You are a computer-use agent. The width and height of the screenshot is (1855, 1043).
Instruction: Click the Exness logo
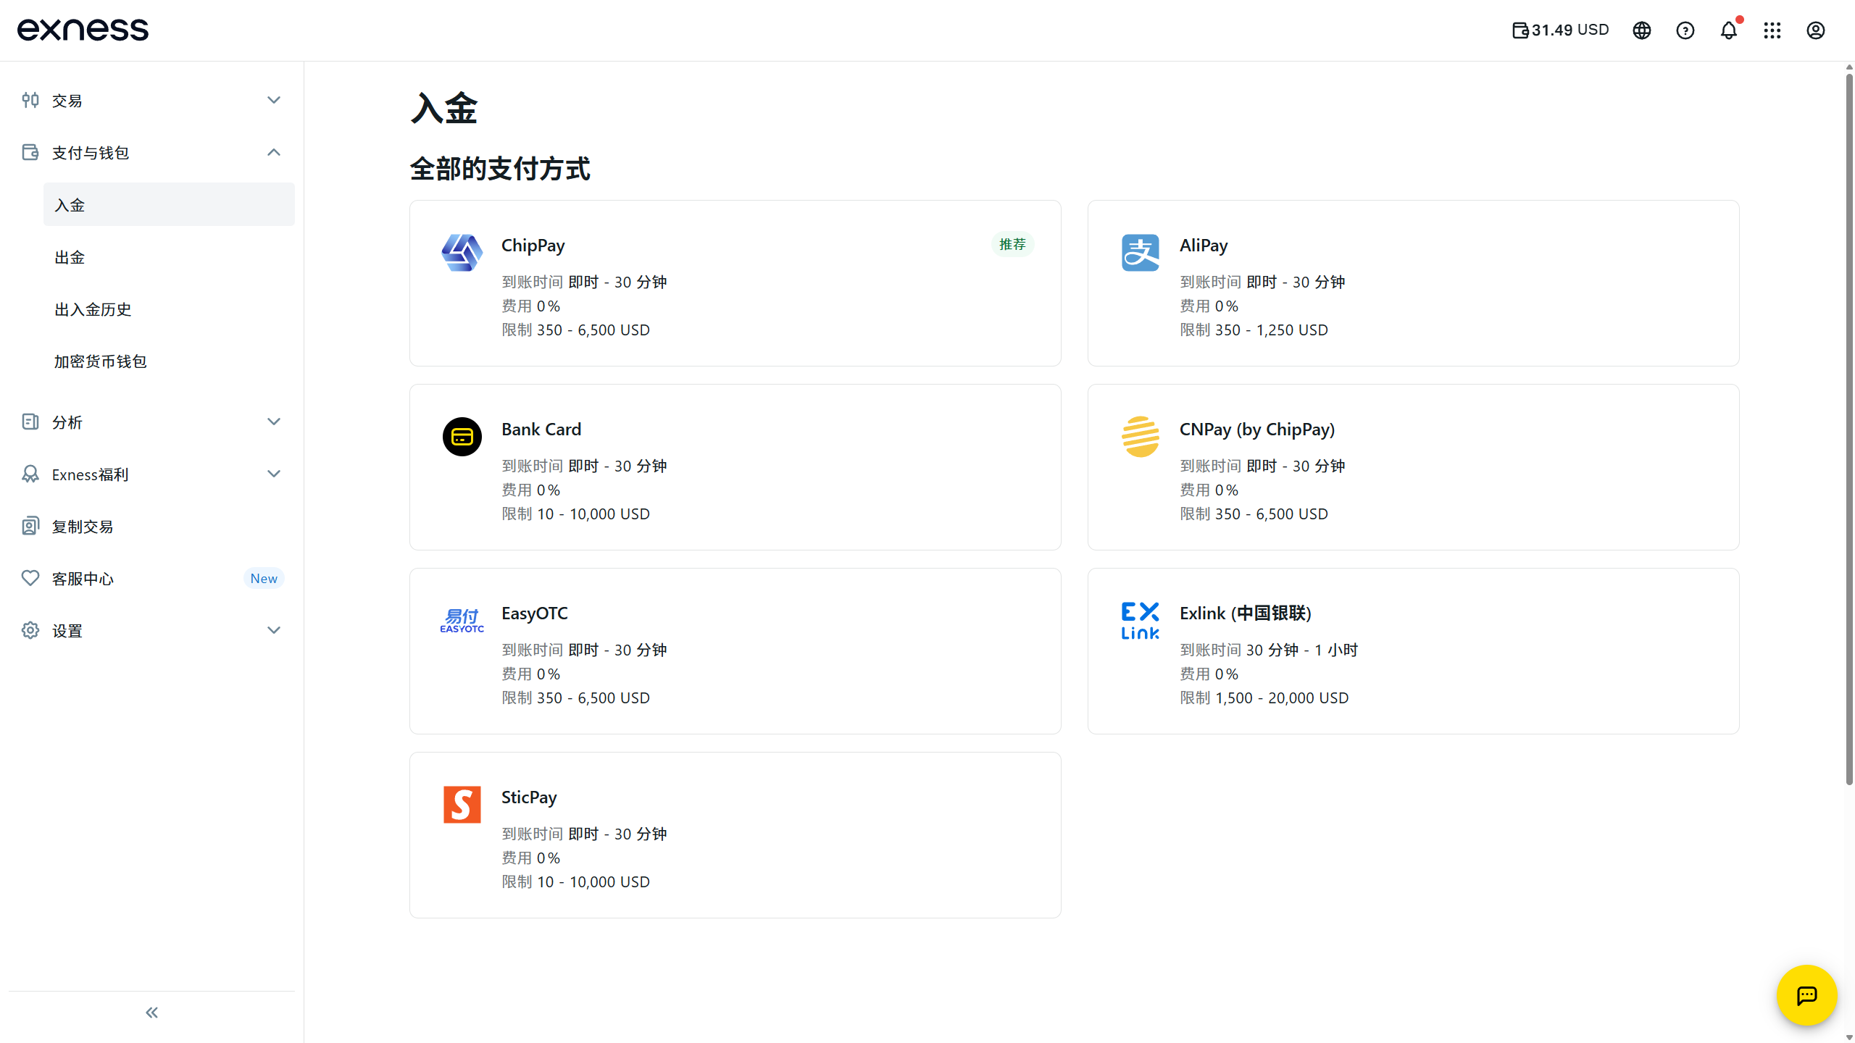(83, 30)
